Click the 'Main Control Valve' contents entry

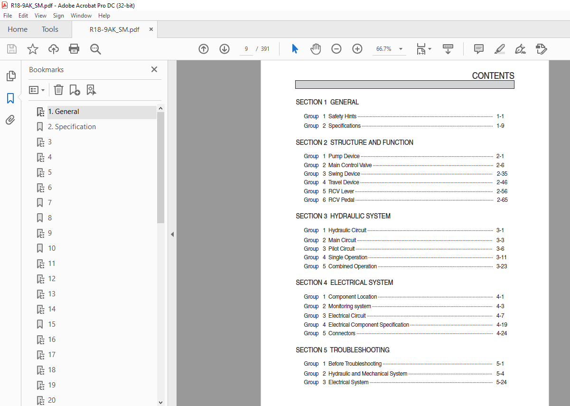(x=350, y=165)
